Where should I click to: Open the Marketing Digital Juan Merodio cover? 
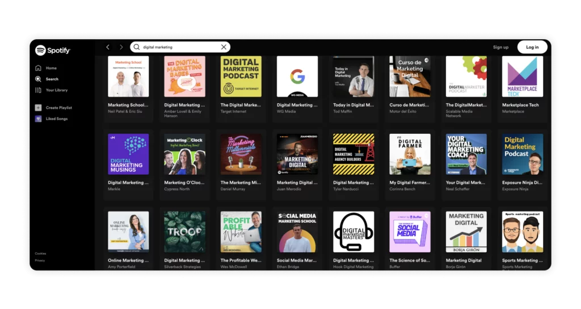pos(297,154)
